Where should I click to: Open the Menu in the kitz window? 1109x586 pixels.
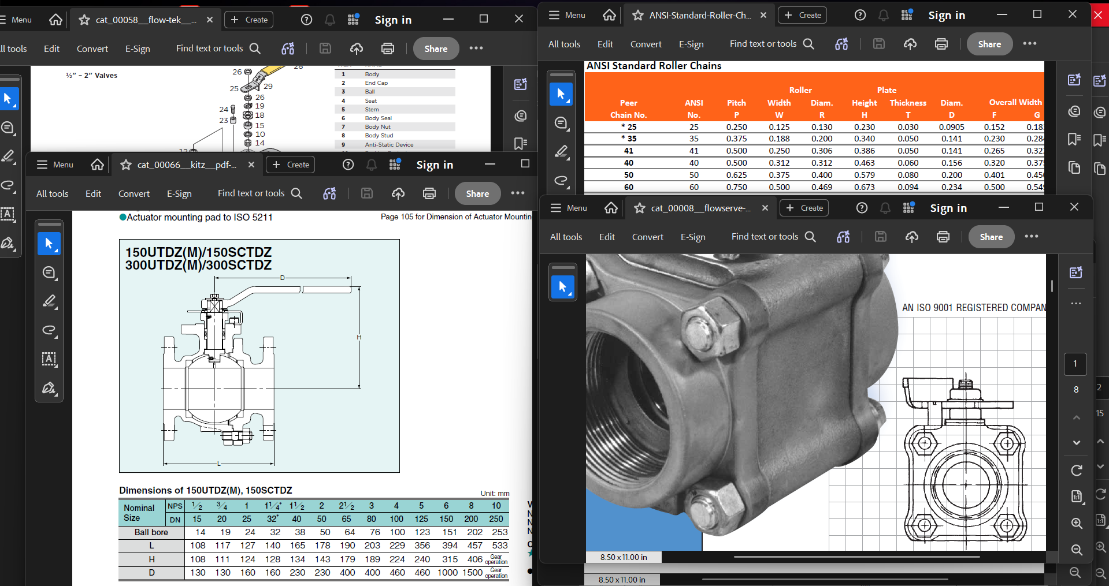55,165
